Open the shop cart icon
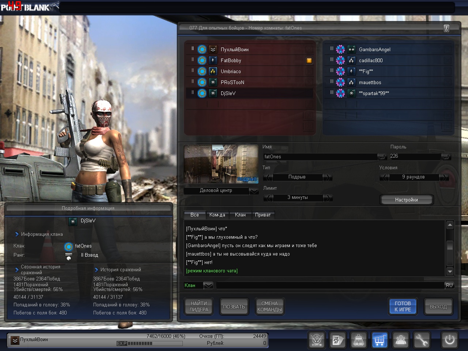The image size is (468, 351). point(380,340)
